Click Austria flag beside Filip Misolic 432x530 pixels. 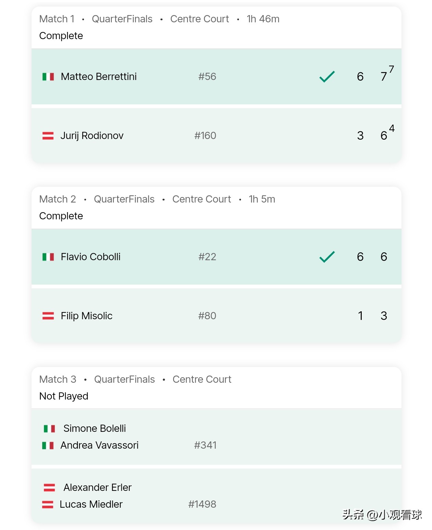(48, 316)
